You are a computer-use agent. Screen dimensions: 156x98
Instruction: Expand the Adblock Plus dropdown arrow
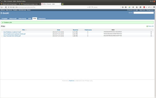pyautogui.click(x=146, y=7)
